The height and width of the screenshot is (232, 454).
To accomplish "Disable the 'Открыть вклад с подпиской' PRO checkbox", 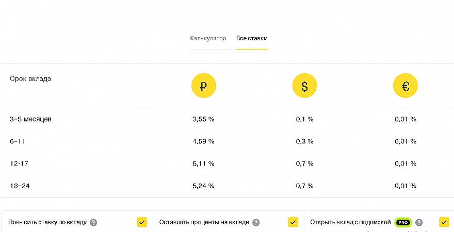I will [x=444, y=222].
